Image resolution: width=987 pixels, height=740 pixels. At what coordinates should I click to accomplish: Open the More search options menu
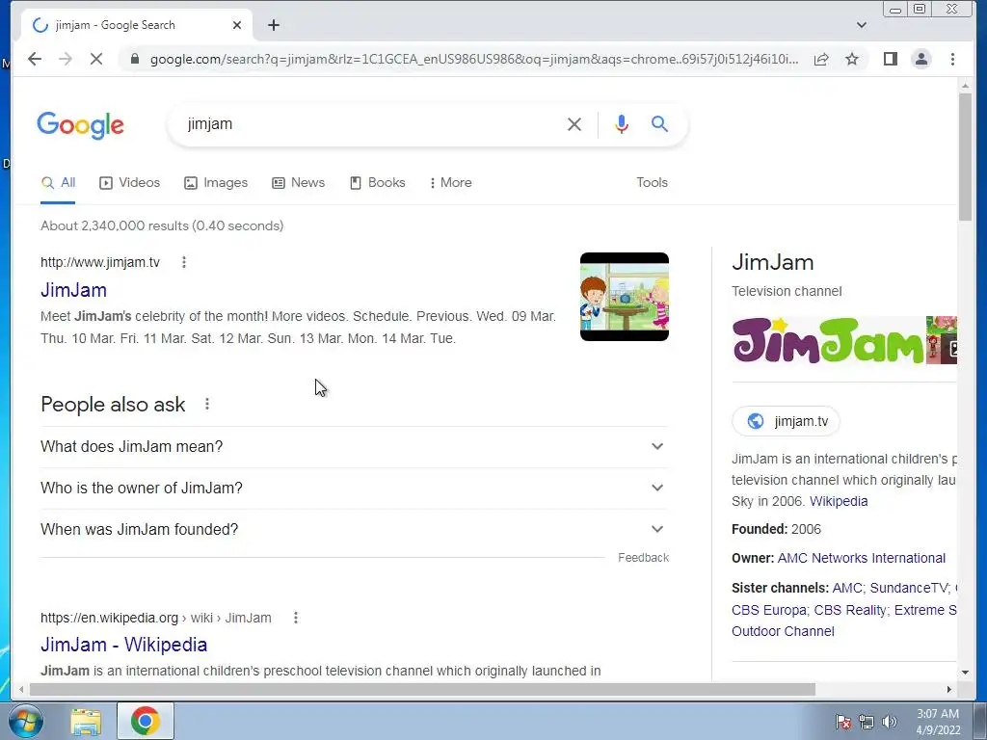pos(451,182)
